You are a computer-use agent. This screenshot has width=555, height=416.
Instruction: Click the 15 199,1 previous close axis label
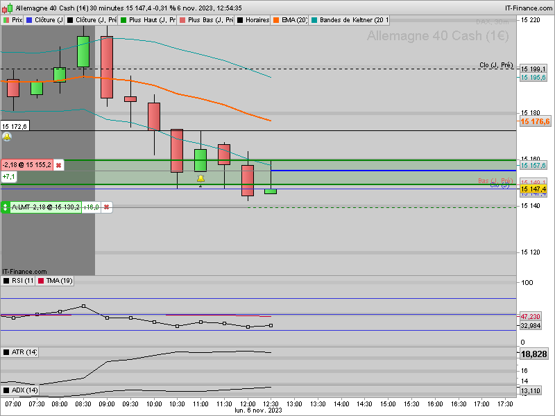533,69
